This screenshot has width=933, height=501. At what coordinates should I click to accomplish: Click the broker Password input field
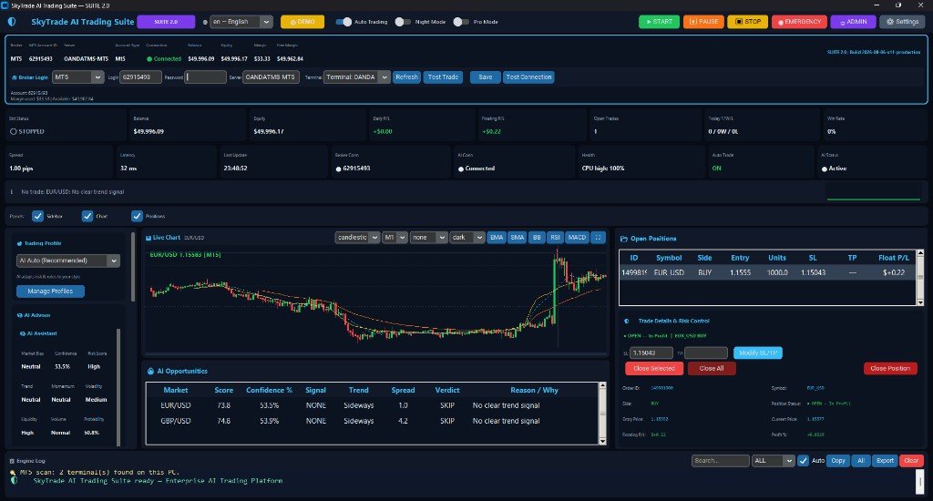[x=205, y=77]
